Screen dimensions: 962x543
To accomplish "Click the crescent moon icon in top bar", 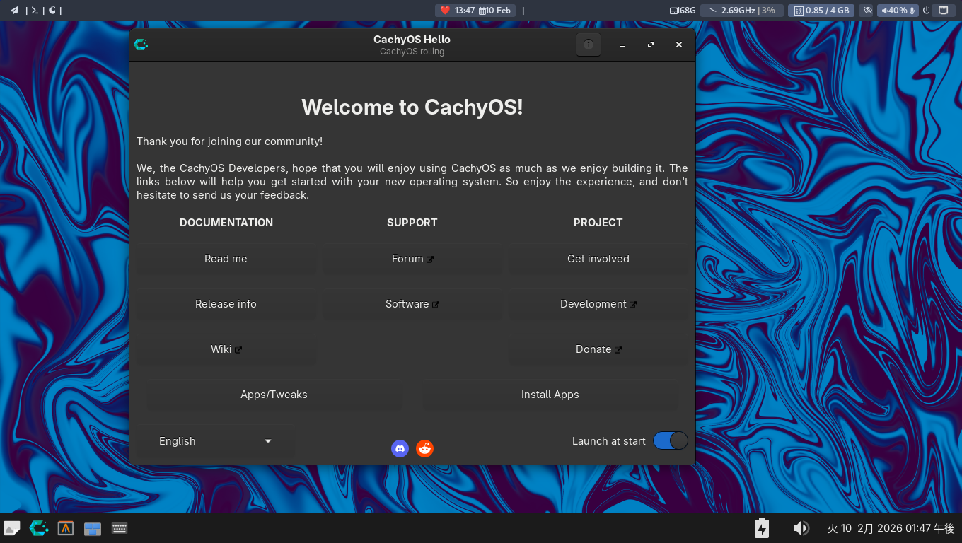I will [52, 11].
